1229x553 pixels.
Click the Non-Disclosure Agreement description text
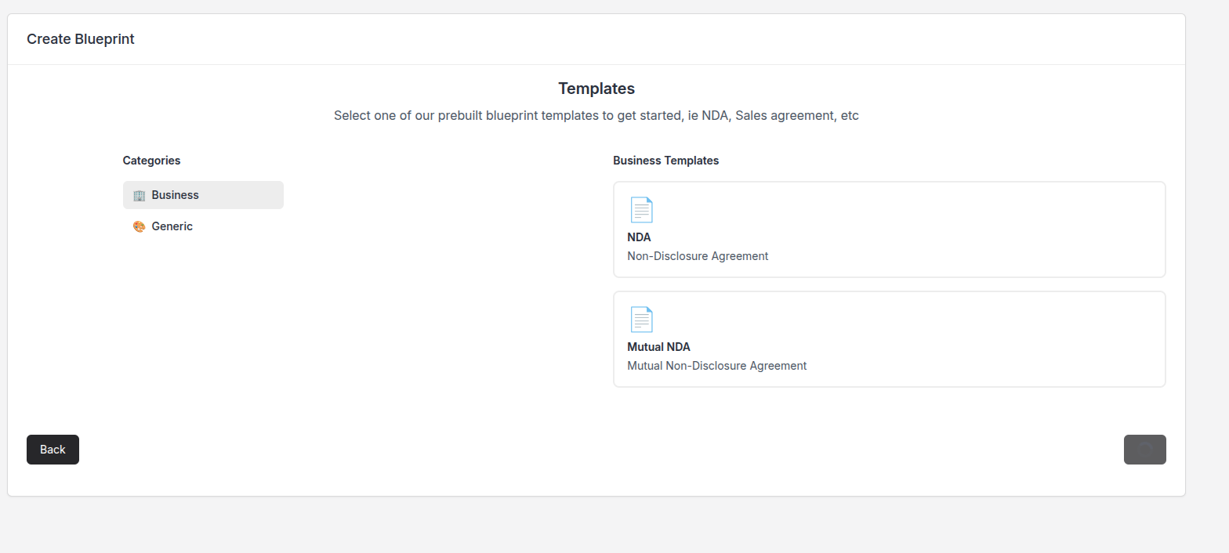click(x=698, y=256)
